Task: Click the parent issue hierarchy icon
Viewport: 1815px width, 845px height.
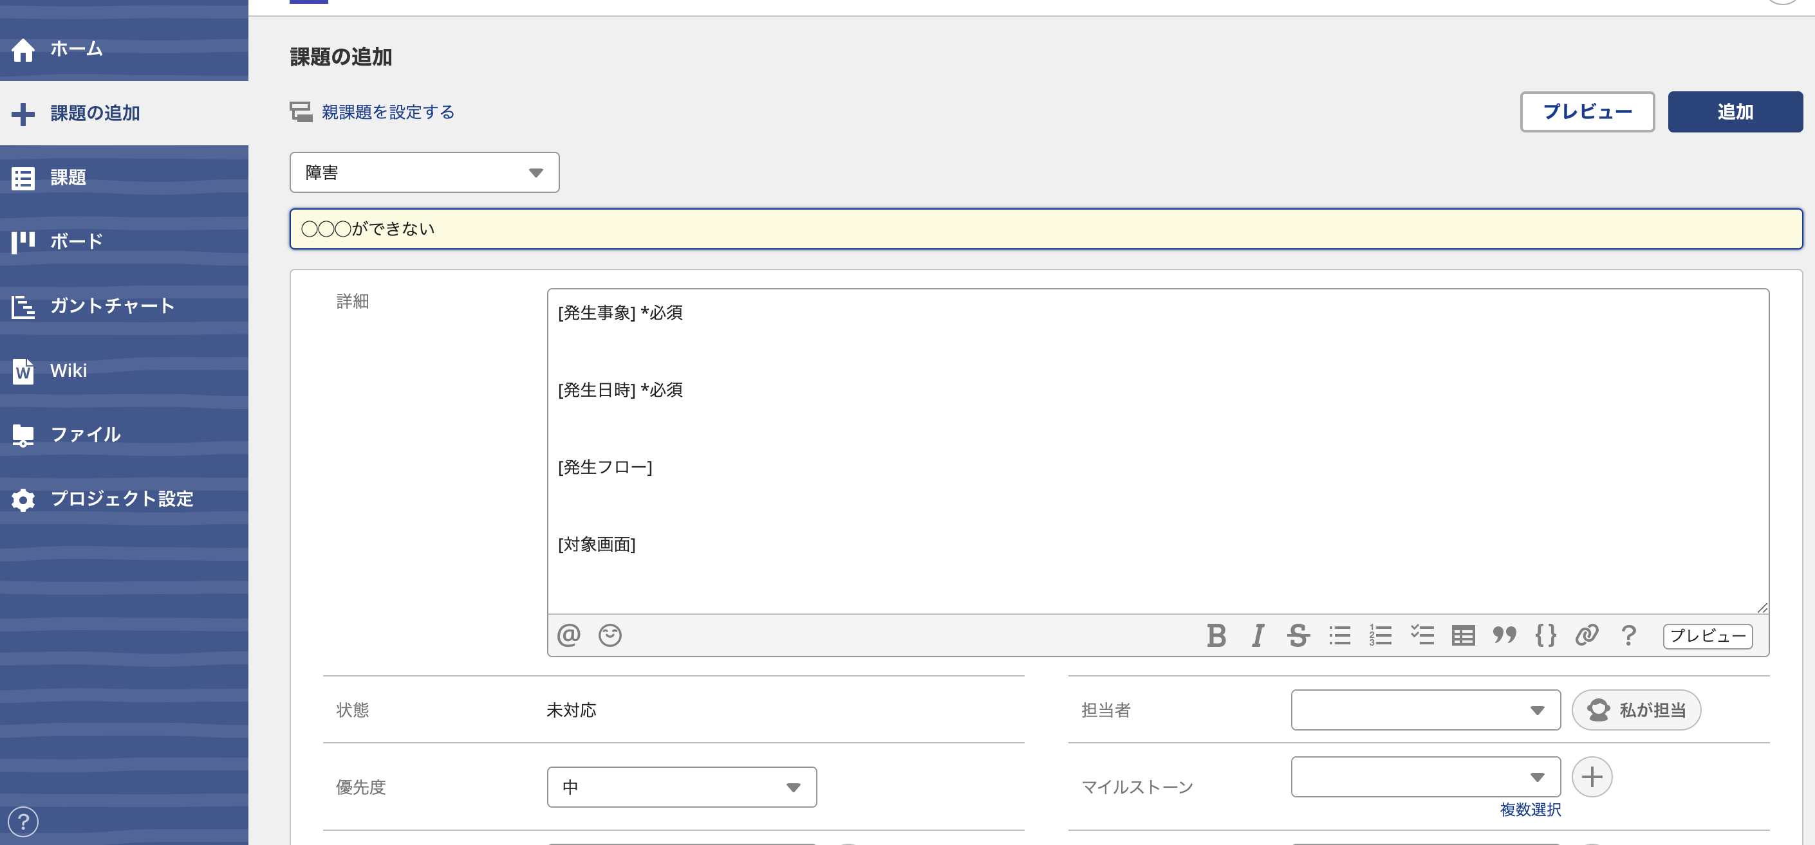Action: pos(302,112)
